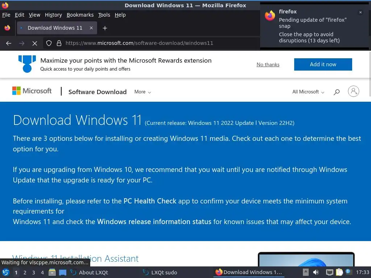
Task: Open the clipboard tray icon
Action: pyautogui.click(x=339, y=272)
